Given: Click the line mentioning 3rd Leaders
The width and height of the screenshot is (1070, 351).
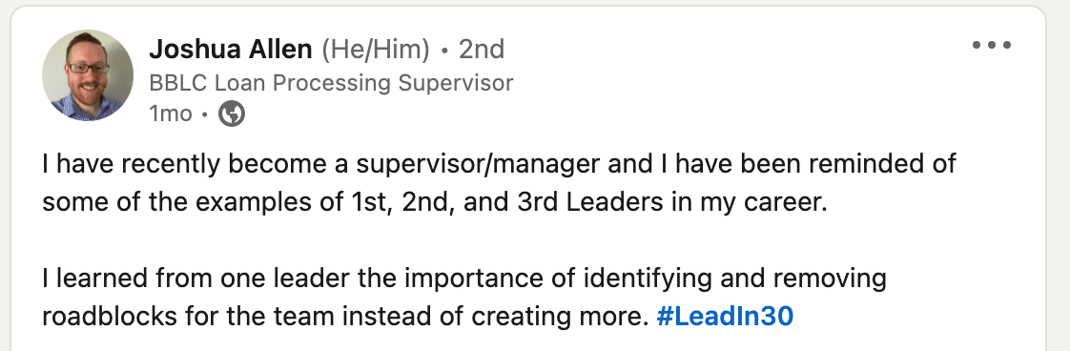Looking at the screenshot, I should [x=435, y=203].
